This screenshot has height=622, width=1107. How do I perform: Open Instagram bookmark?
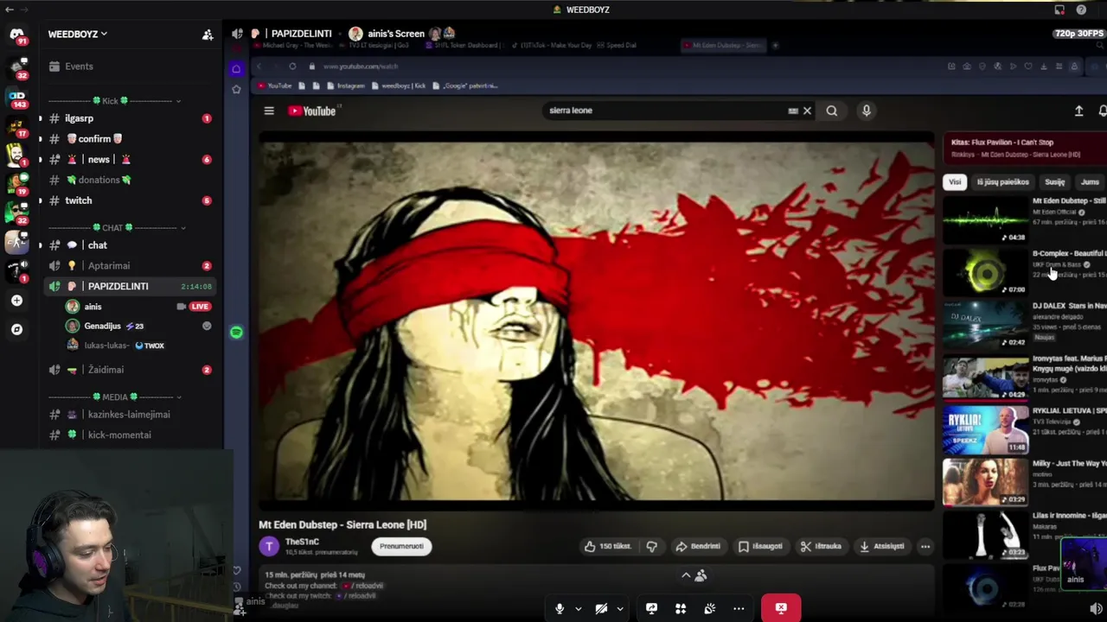345,86
